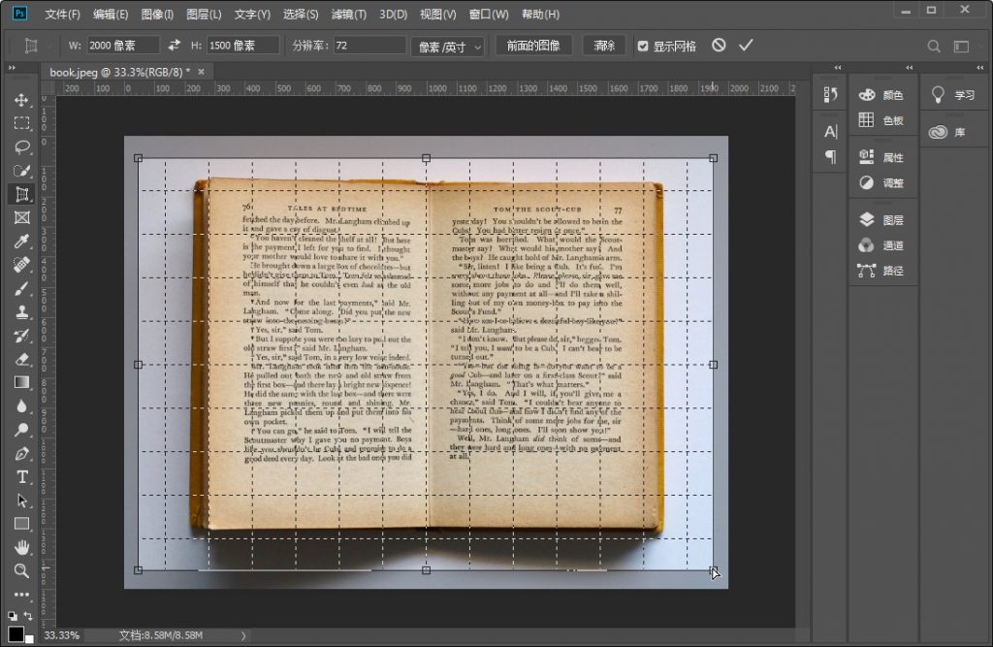Viewport: 993px width, 647px height.
Task: Select the Path Selection tool
Action: (x=21, y=501)
